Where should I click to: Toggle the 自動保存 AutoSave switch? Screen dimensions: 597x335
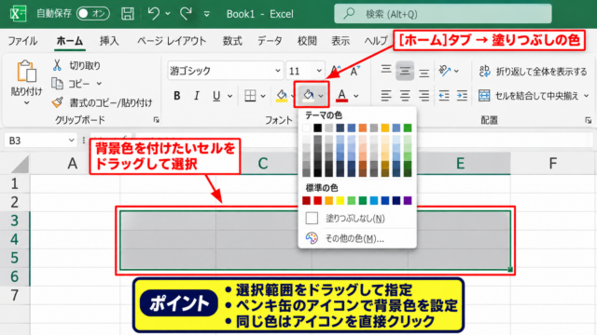93,14
